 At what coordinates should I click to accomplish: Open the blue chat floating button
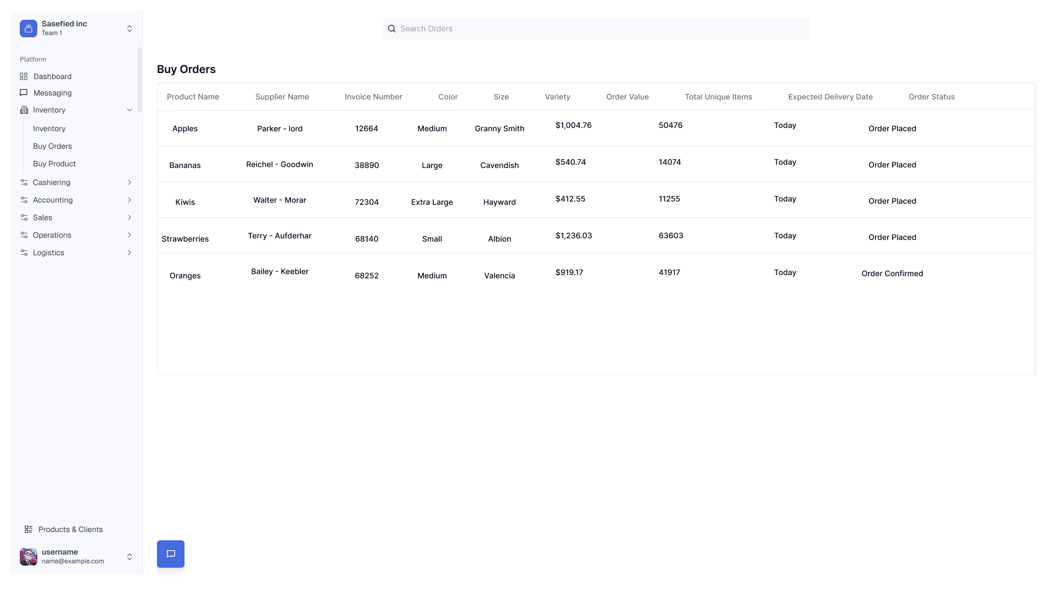(171, 554)
